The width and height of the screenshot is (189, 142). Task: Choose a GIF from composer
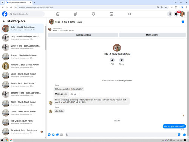pos(62,135)
